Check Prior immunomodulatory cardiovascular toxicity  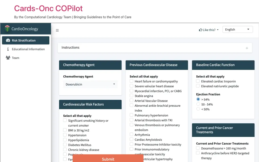[x=131, y=149]
